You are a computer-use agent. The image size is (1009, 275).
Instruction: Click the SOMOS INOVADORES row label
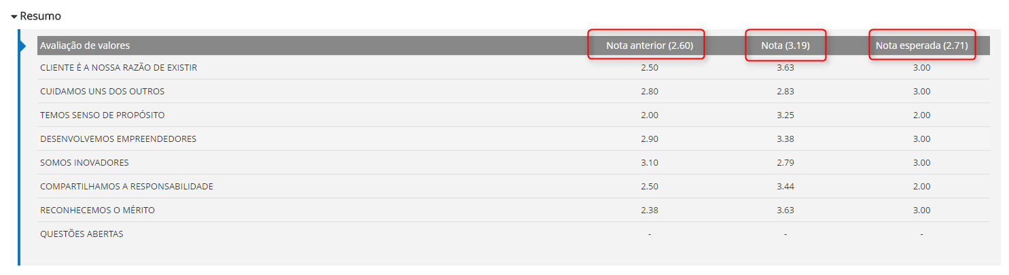point(84,162)
